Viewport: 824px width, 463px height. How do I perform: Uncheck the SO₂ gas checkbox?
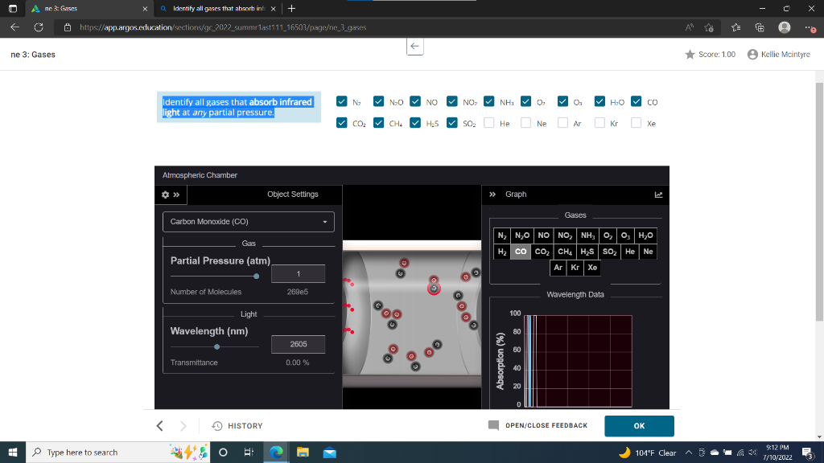[x=452, y=123]
